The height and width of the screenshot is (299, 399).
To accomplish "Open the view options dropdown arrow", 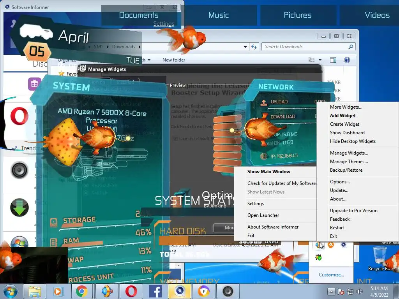I will tap(320, 60).
